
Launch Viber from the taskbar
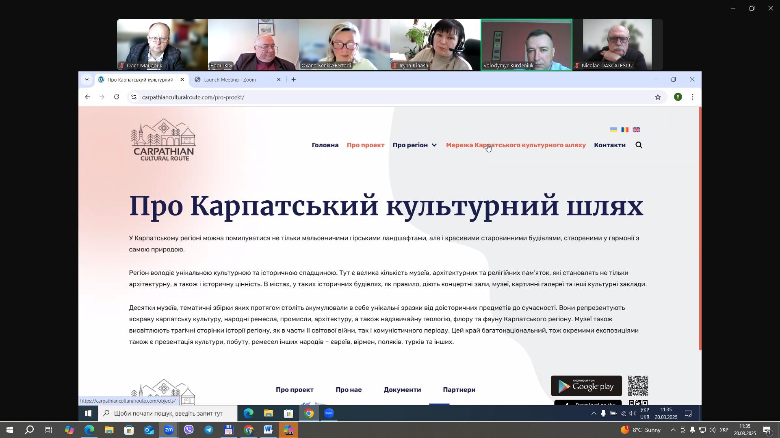(189, 430)
